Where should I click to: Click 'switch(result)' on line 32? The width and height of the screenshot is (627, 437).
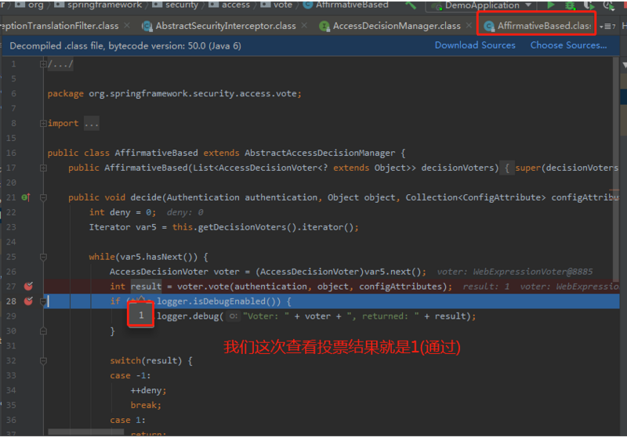tap(146, 361)
